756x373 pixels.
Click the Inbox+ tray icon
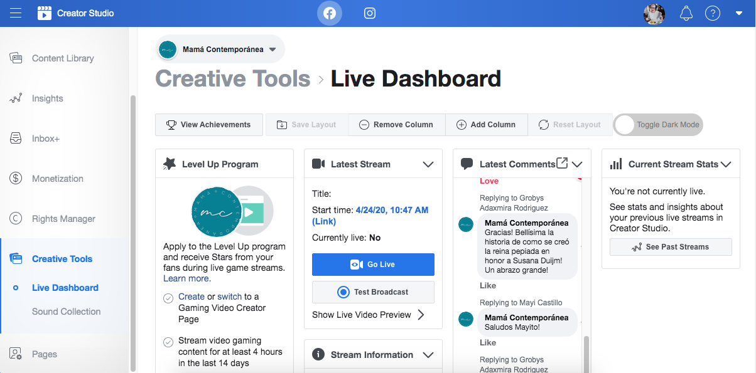[16, 139]
